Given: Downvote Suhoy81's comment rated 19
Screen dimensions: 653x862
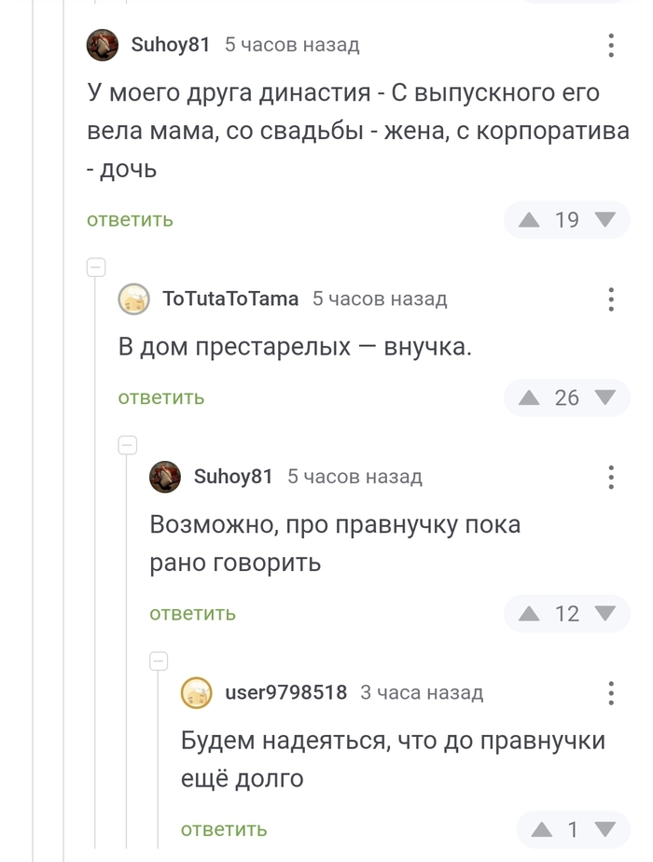Looking at the screenshot, I should [605, 220].
